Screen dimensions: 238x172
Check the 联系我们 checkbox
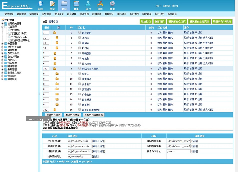79,104
